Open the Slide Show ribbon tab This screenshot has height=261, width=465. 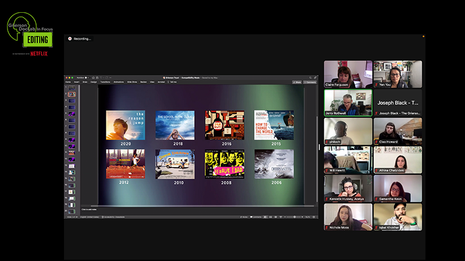[132, 82]
